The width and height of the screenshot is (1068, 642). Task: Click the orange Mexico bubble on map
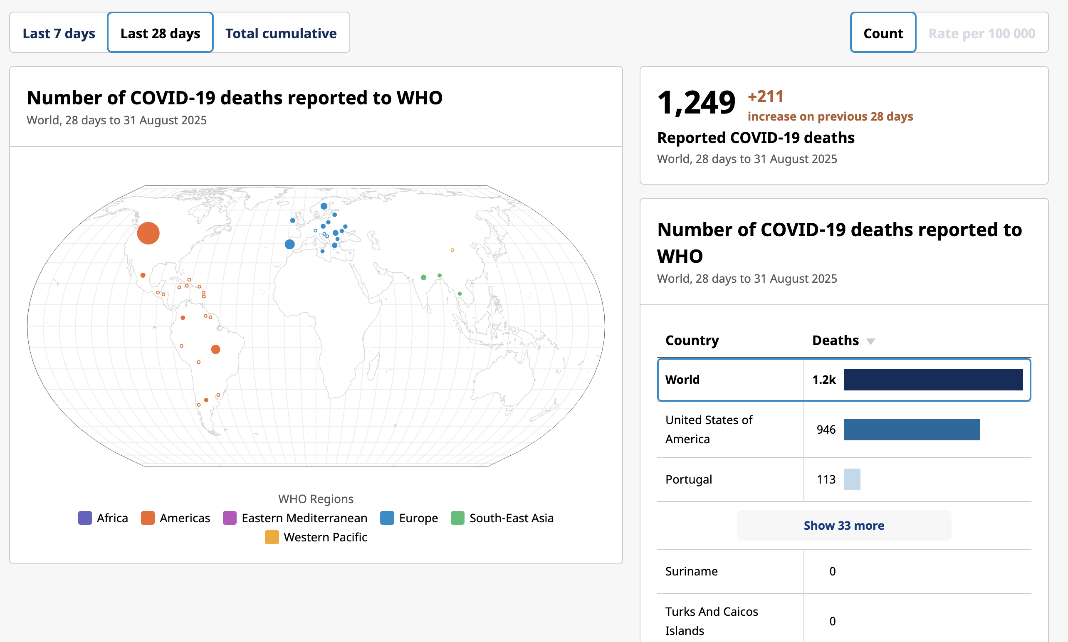click(x=143, y=275)
